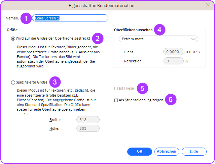Click the purple number 3 badge
This screenshot has width=215, height=164.
click(x=55, y=81)
